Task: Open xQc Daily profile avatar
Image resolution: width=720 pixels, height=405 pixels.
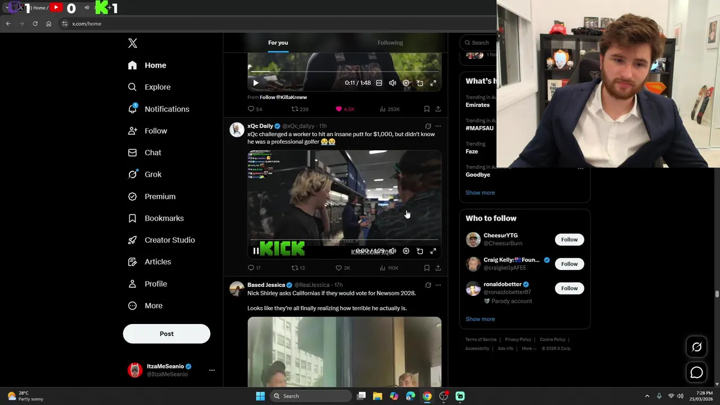Action: 237,129
